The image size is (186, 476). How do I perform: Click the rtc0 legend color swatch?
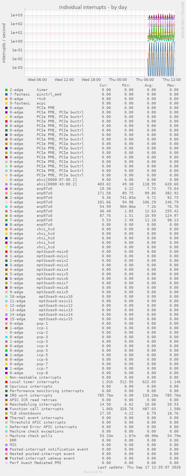(x=6, y=99)
